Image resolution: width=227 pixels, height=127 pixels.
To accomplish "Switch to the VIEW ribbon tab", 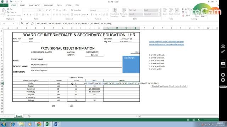I will click(x=77, y=5).
